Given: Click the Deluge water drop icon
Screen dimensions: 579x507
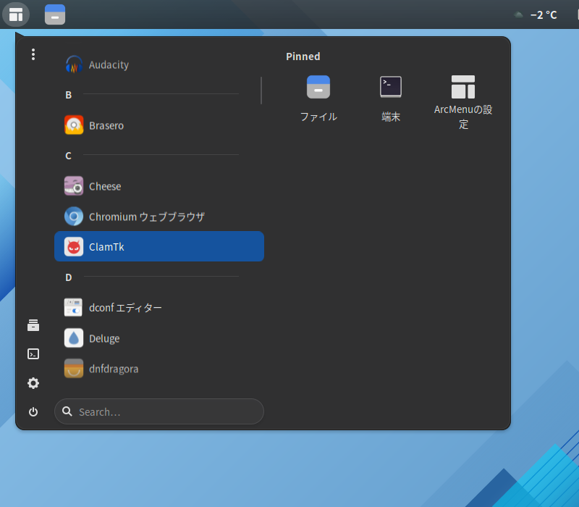Looking at the screenshot, I should pos(74,338).
